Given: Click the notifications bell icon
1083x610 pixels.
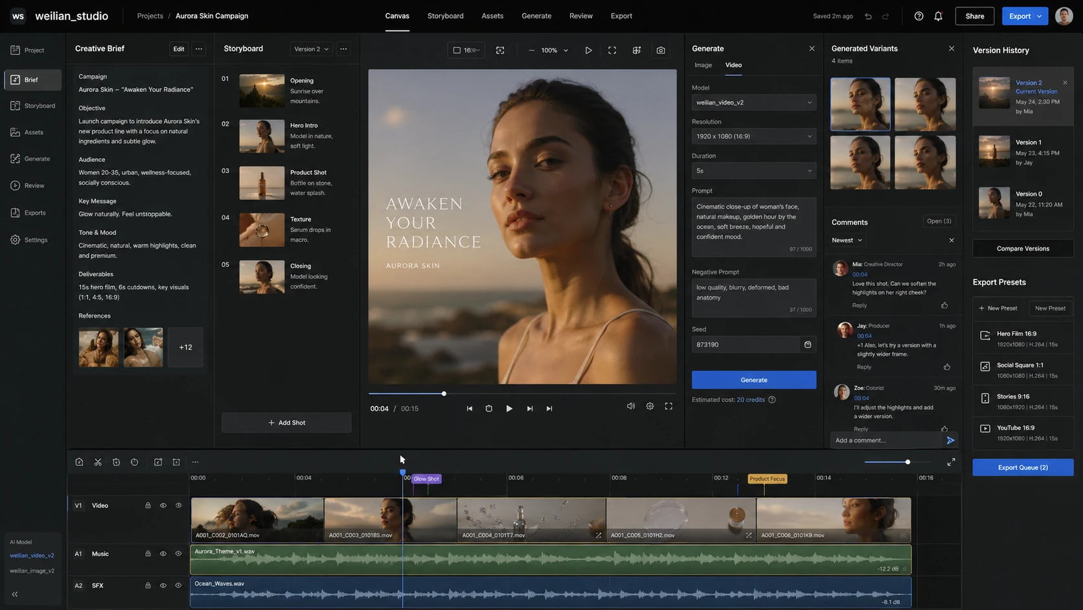Looking at the screenshot, I should tap(938, 16).
